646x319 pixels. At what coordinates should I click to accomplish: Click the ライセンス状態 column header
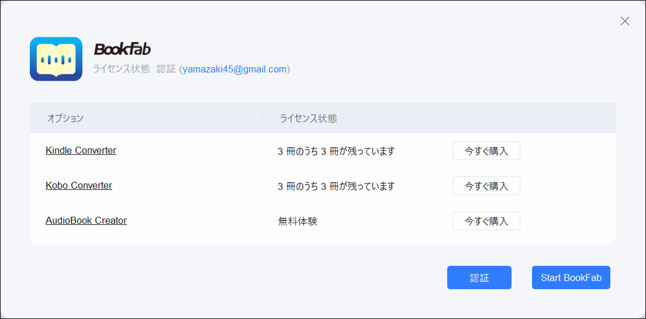click(309, 119)
